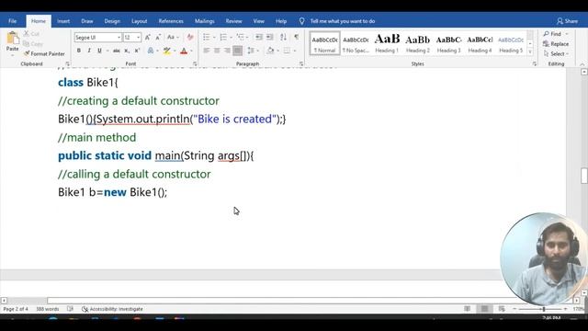Screen dimensions: 588x331
Task: Clear all formatting with eraser icon
Action: tap(190, 37)
